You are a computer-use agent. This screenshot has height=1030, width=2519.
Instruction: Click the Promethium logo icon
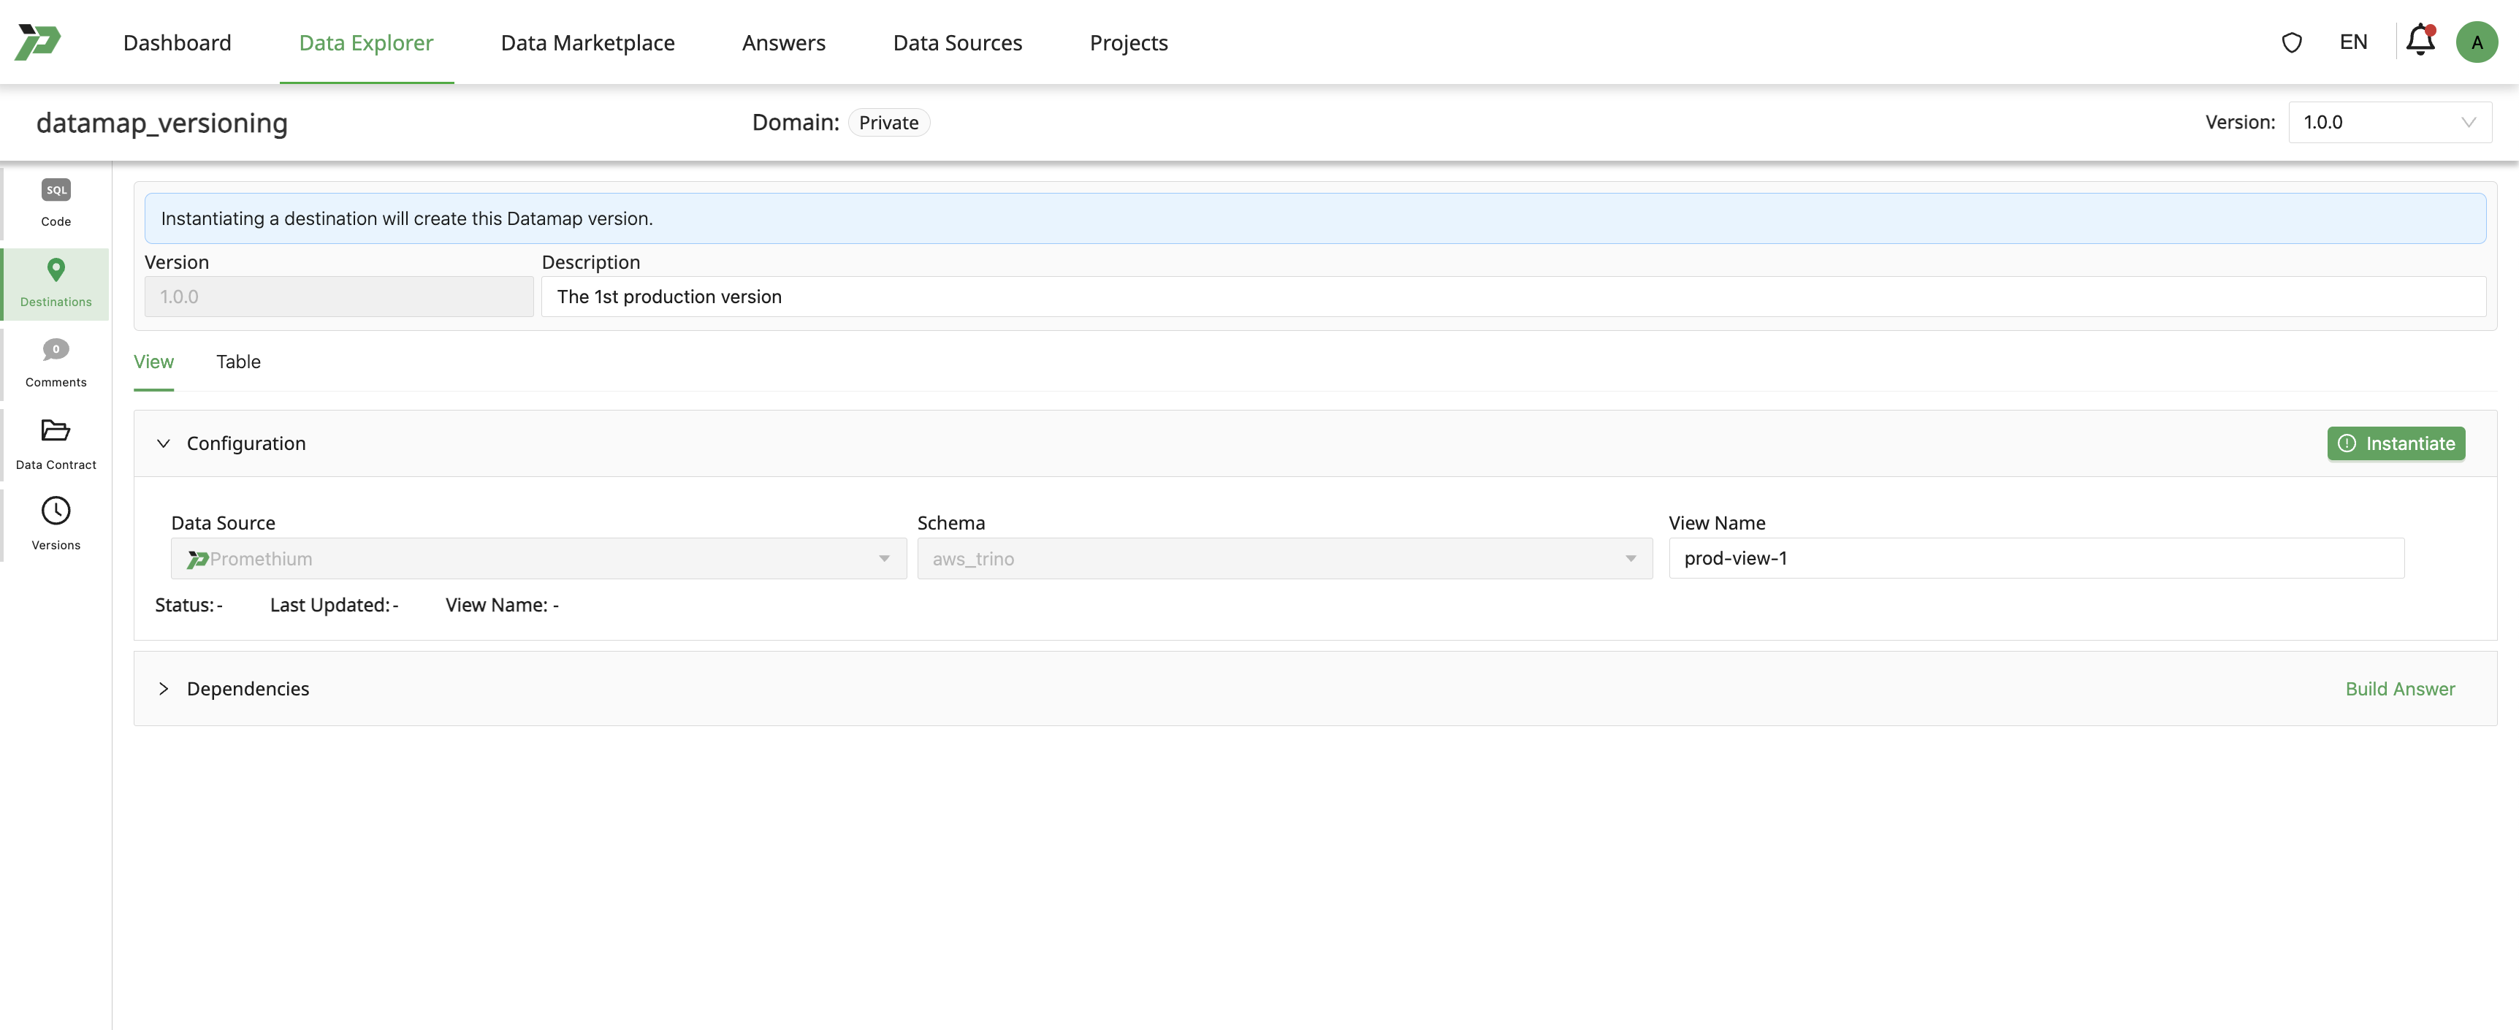click(38, 42)
